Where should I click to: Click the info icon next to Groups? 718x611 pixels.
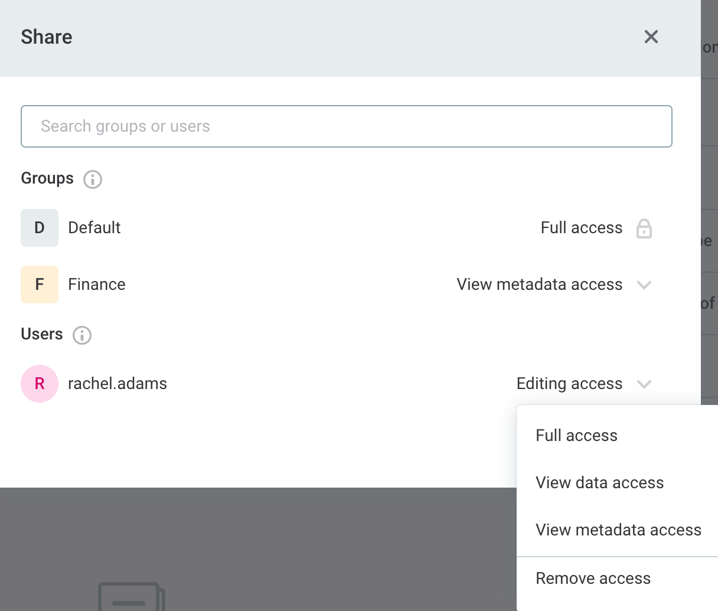point(92,179)
